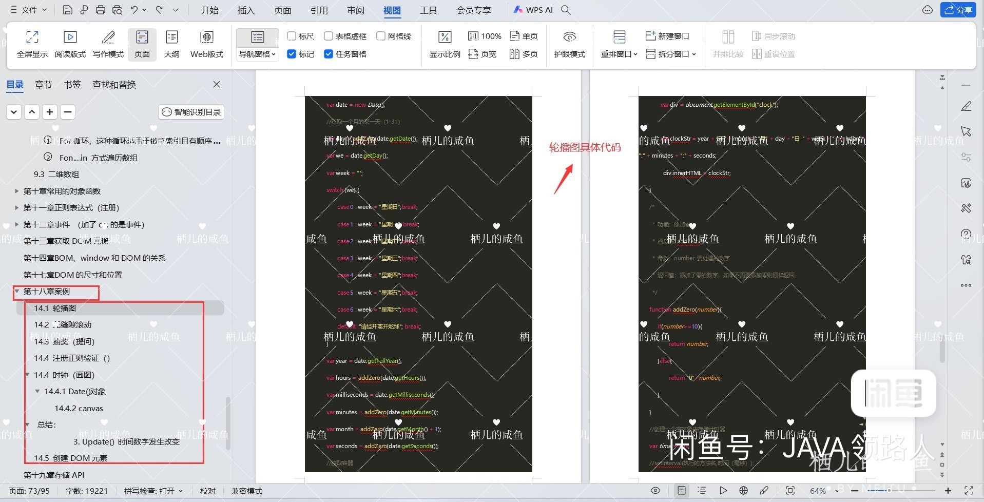
Task: Open the Navigation Pane (导航窗格) dropdown
Action: click(x=258, y=54)
